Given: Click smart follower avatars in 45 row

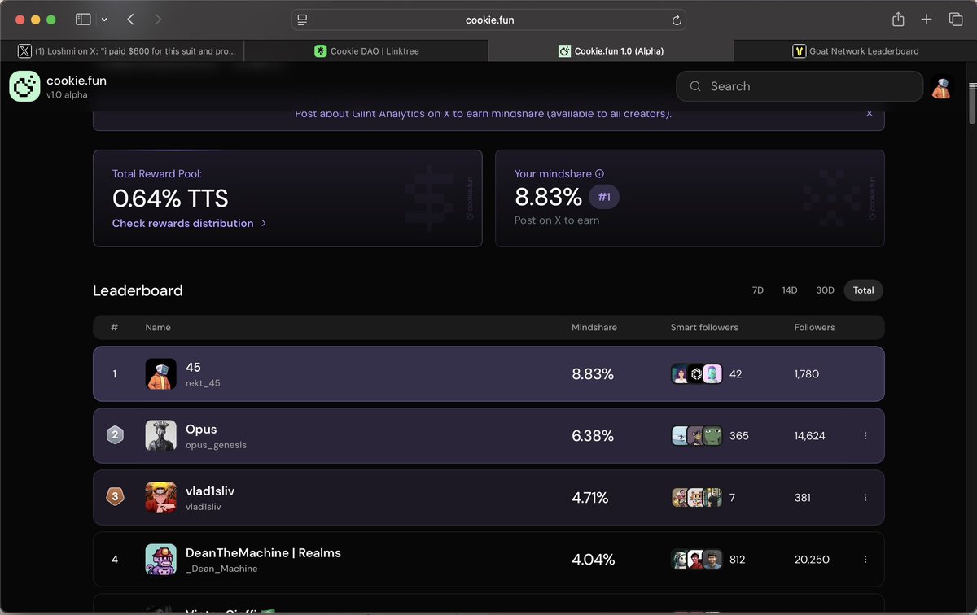Looking at the screenshot, I should pyautogui.click(x=696, y=374).
